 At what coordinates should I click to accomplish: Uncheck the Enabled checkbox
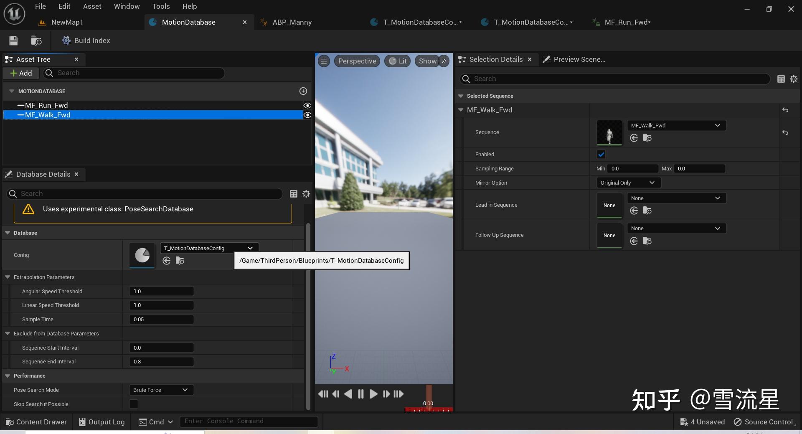tap(601, 155)
